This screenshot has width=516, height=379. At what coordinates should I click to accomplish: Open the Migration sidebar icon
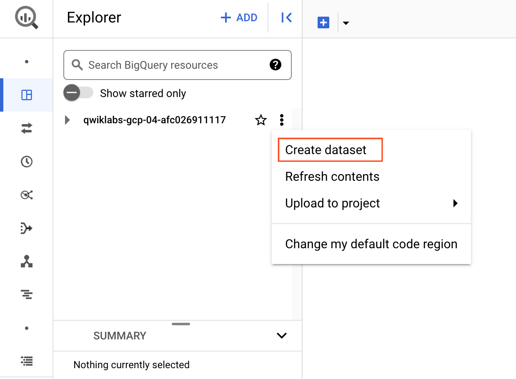click(x=26, y=262)
